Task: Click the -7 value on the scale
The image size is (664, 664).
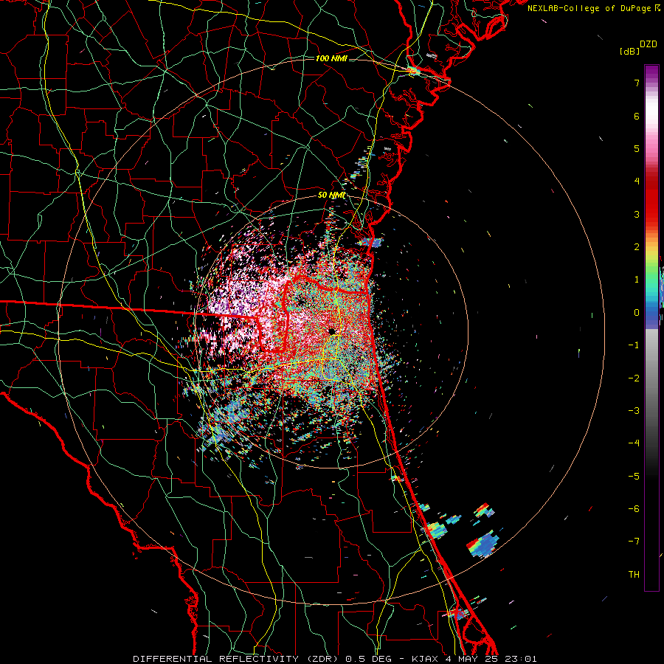Action: tap(634, 542)
